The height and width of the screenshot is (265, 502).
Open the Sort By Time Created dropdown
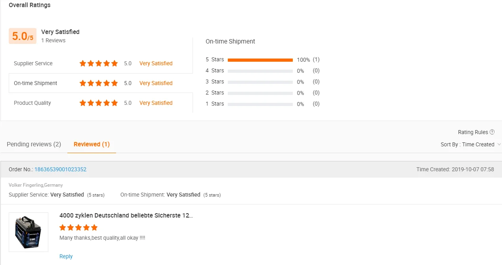pos(471,144)
